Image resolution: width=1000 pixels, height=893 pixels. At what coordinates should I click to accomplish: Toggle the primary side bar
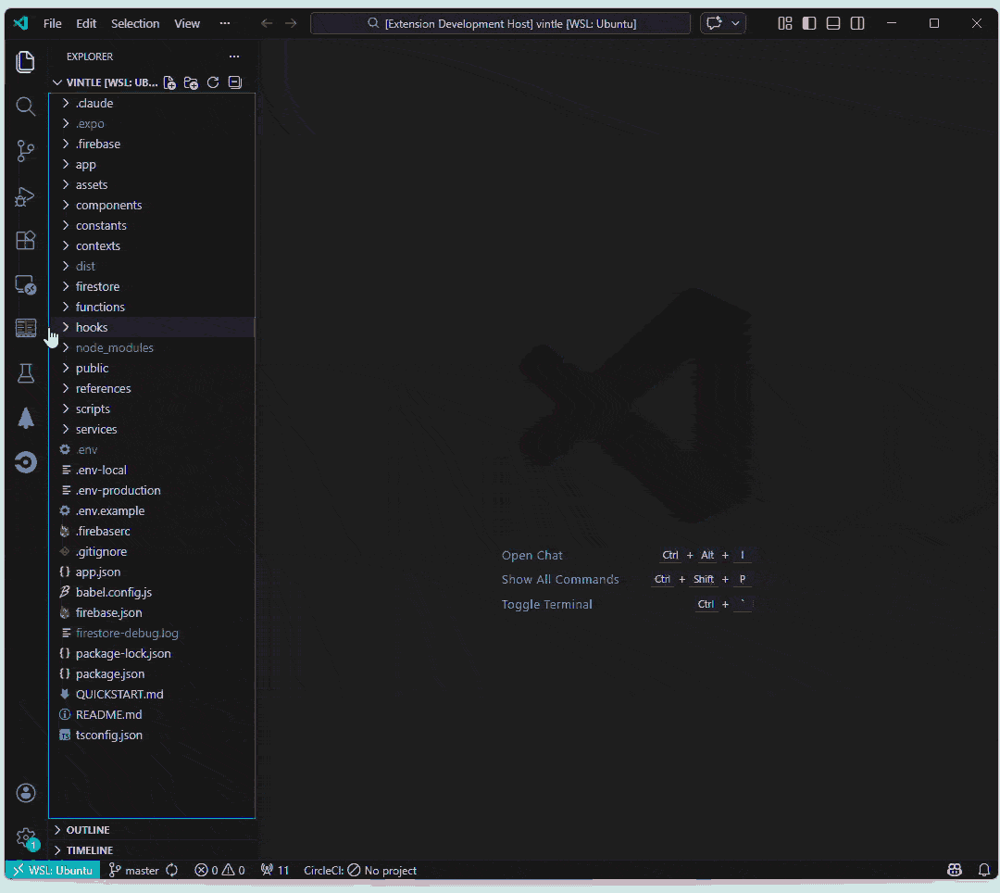click(809, 23)
